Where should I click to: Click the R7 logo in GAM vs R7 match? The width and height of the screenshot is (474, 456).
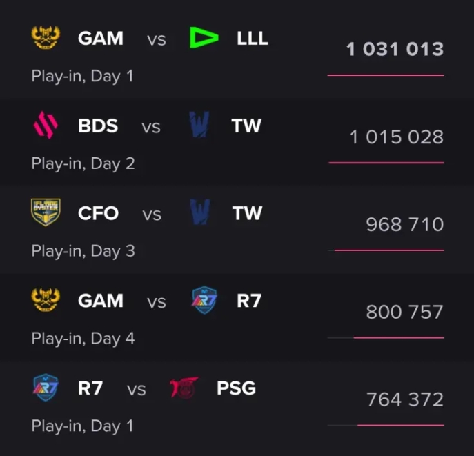(204, 301)
